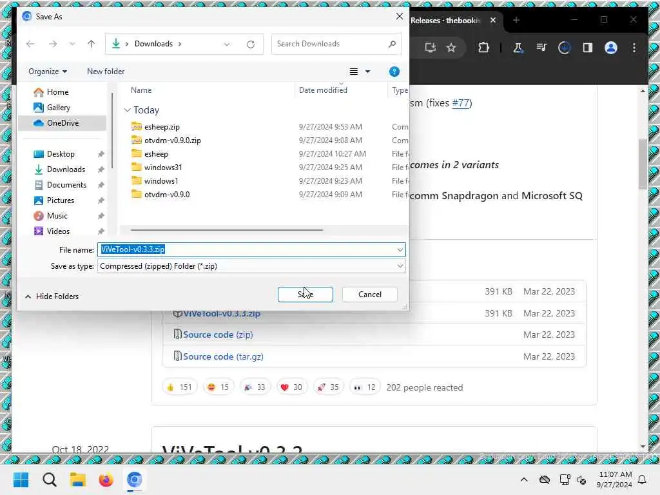Screen dimensions: 660x495
Task: Click the Downloads breadcrumb in address bar
Action: click(x=153, y=44)
